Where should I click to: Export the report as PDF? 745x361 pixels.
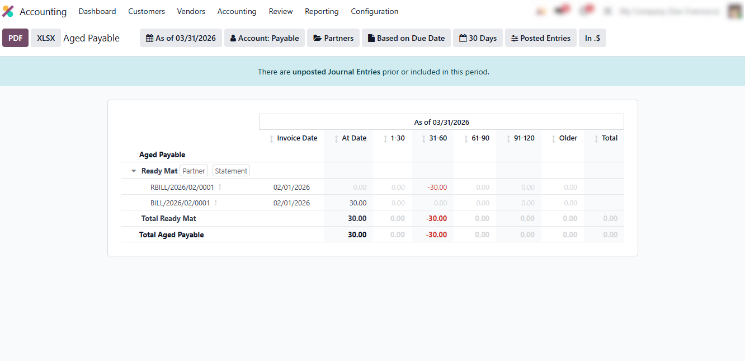point(16,38)
